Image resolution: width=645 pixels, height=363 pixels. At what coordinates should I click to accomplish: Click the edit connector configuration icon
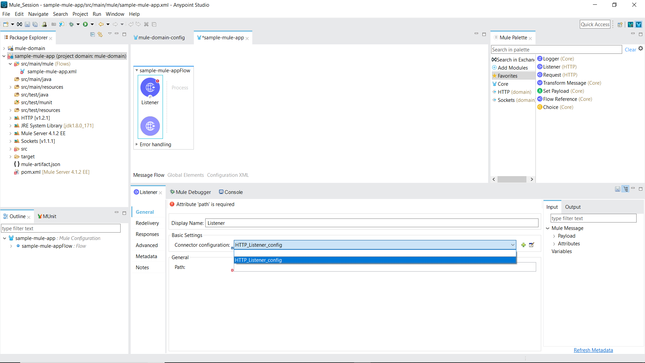click(531, 245)
